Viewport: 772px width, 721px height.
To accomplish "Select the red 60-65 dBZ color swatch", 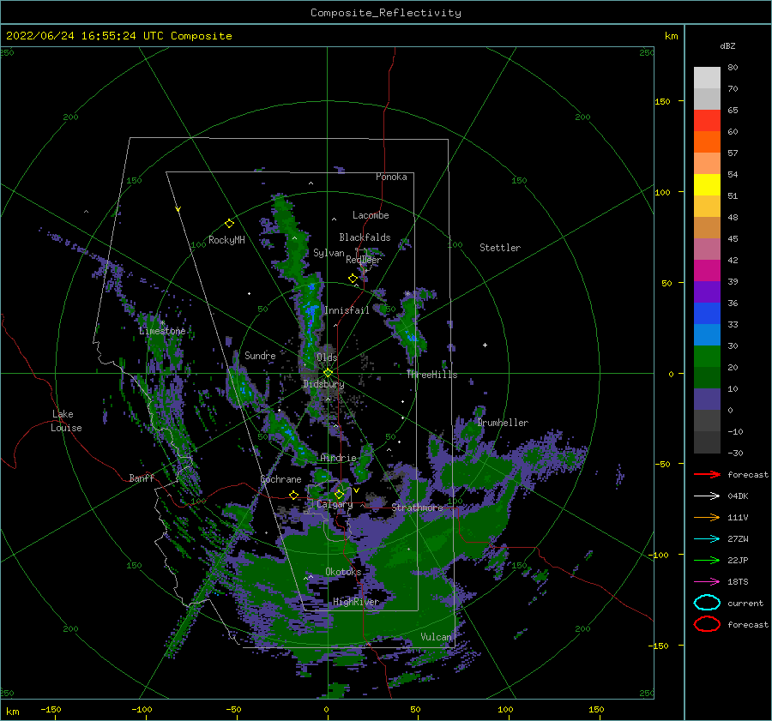I will (x=707, y=121).
